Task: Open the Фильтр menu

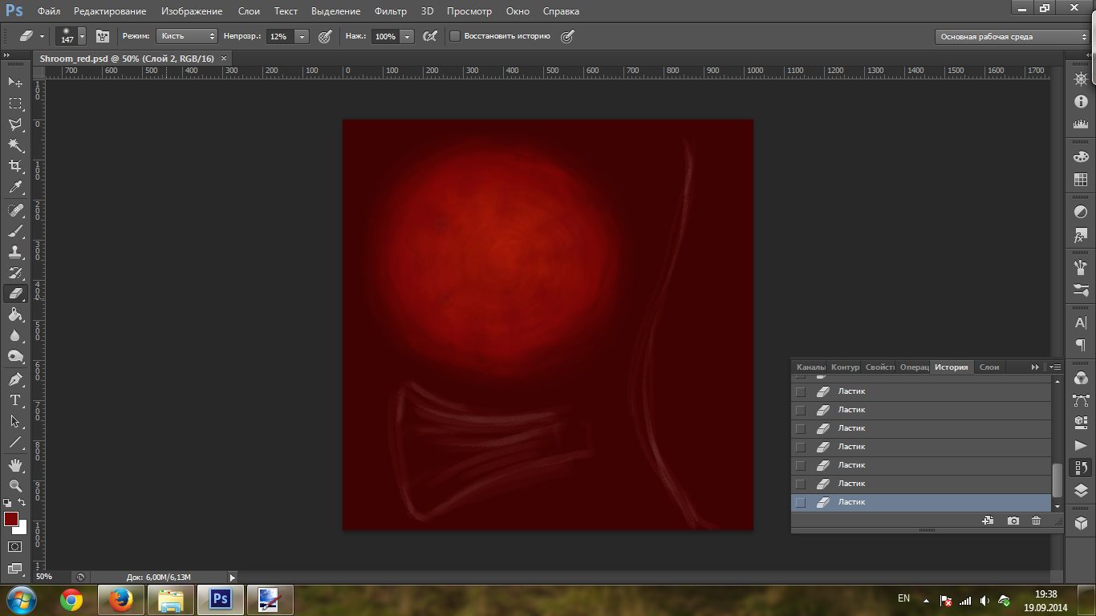Action: 391,11
